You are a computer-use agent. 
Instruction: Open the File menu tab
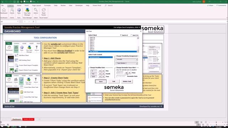[2, 5]
